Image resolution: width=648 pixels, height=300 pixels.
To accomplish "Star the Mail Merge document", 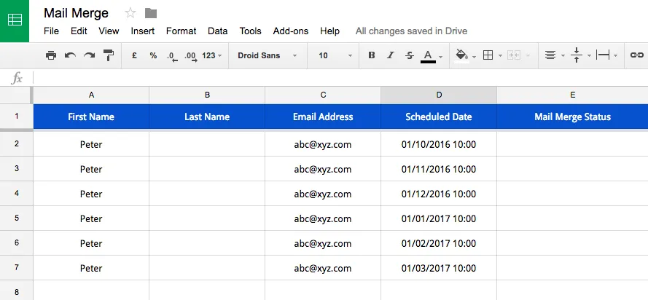I will pos(130,13).
